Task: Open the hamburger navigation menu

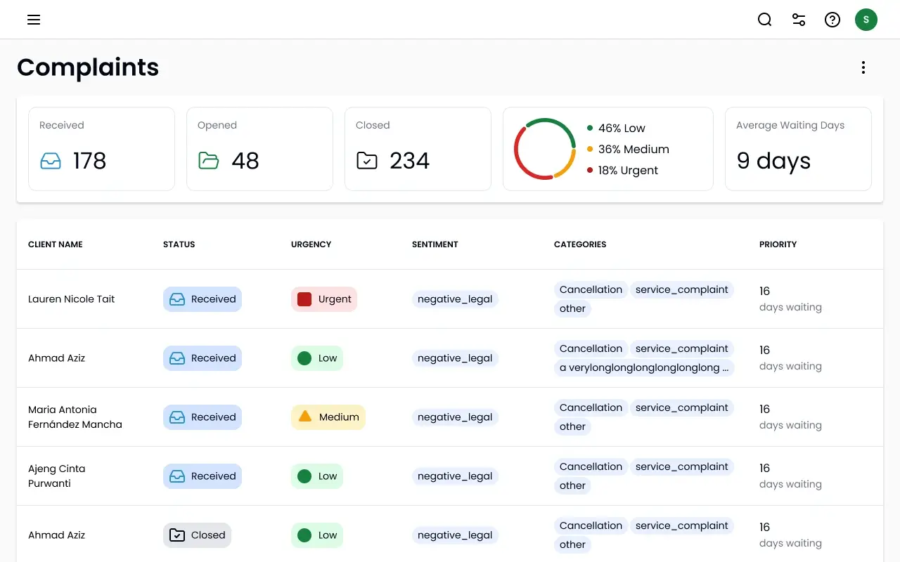Action: point(33,20)
